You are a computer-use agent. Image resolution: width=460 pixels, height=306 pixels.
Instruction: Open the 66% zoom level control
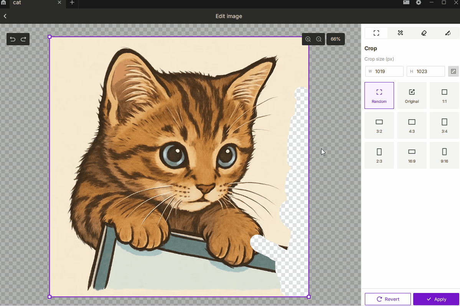click(x=335, y=39)
